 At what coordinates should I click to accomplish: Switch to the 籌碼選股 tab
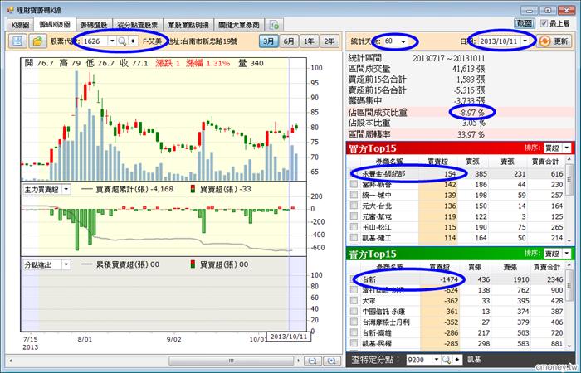click(94, 25)
